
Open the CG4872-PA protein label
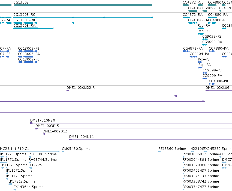[x=193, y=48]
